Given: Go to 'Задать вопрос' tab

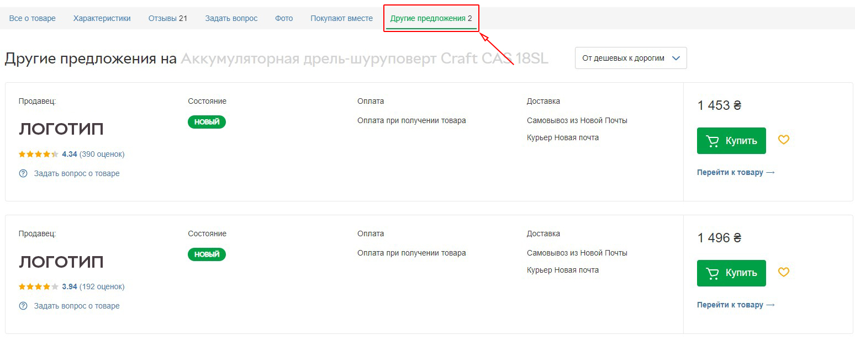Looking at the screenshot, I should 231,18.
